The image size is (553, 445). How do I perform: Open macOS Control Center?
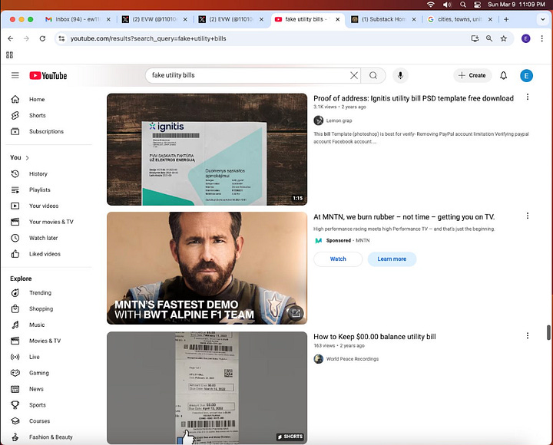click(477, 5)
